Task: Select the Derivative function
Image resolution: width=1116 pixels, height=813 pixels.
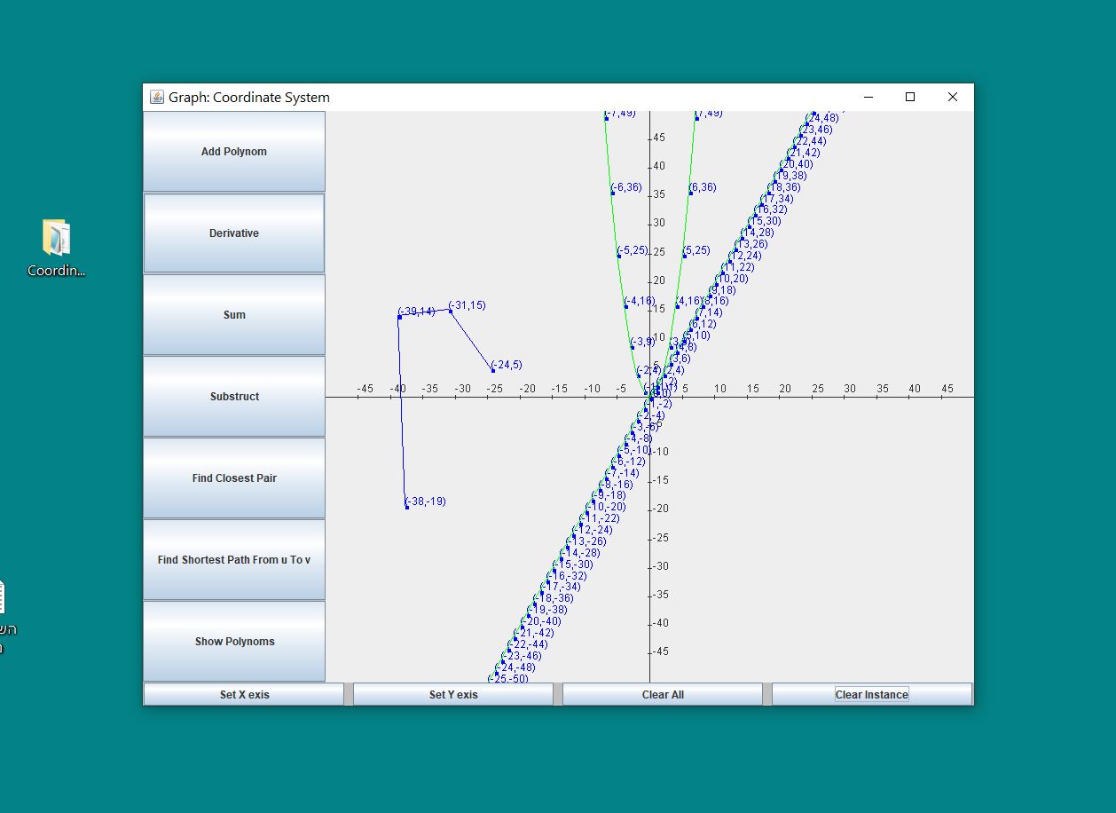Action: click(x=233, y=233)
